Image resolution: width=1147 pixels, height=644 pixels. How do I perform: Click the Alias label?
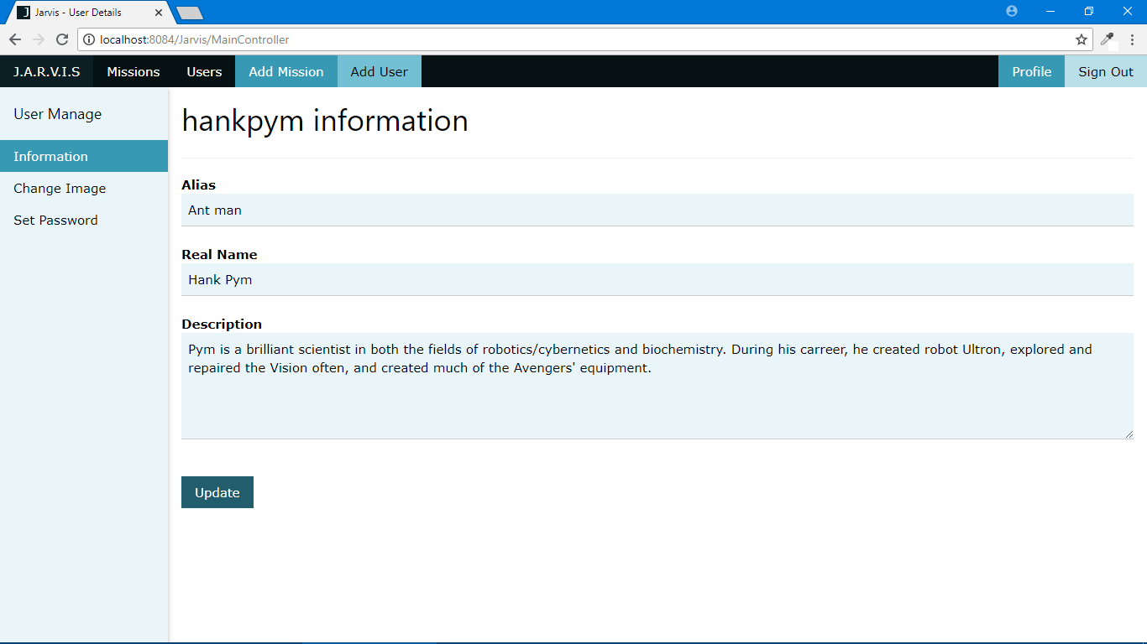[199, 184]
